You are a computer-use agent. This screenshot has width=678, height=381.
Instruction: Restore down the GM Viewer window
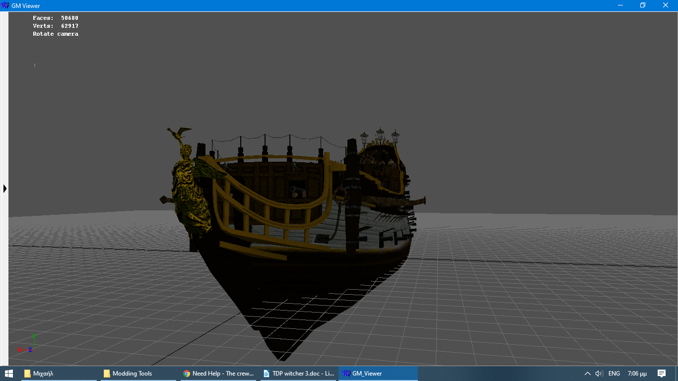[x=643, y=5]
